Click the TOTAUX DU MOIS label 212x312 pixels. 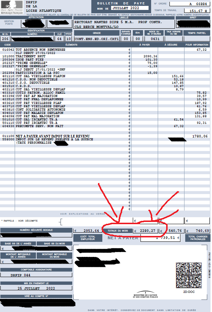118,231
